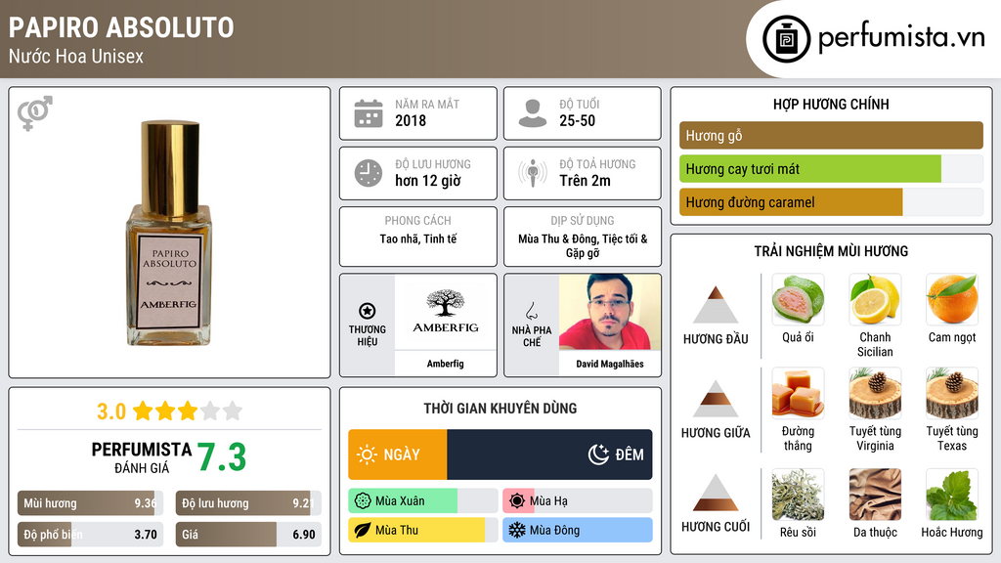Click the nose icon above Nhà pha chế

[x=531, y=311]
